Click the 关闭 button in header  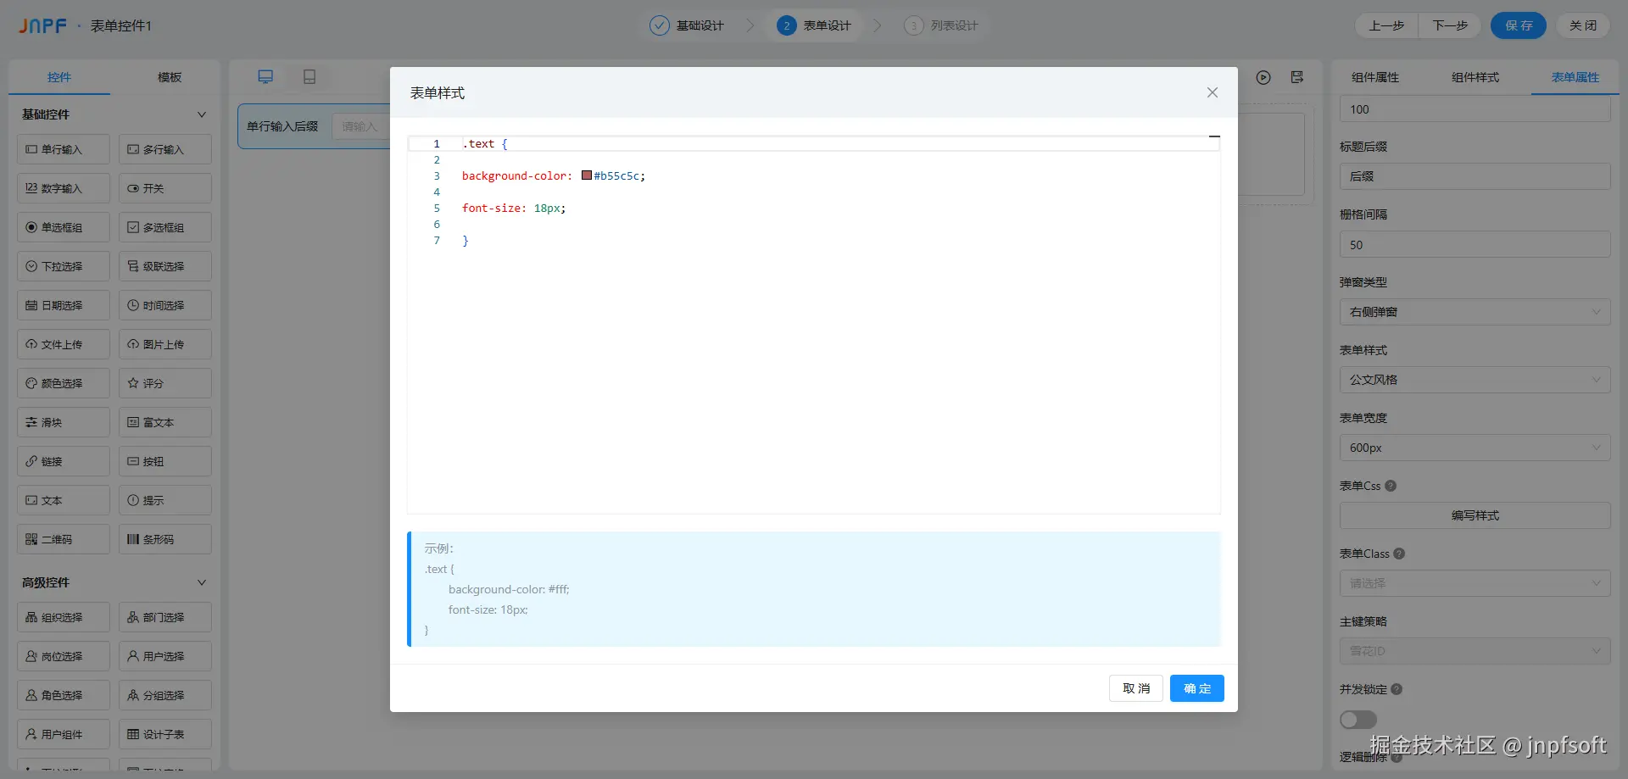coord(1583,25)
